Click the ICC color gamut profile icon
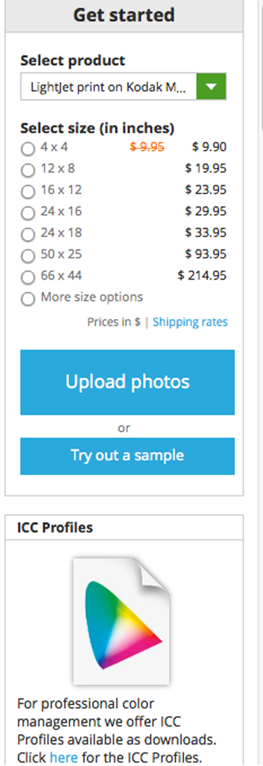The height and width of the screenshot is (766, 263). coord(121,621)
